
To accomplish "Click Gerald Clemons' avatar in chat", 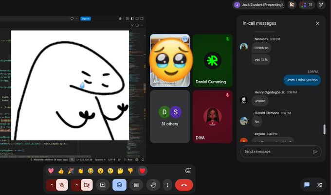I will click(243, 121).
